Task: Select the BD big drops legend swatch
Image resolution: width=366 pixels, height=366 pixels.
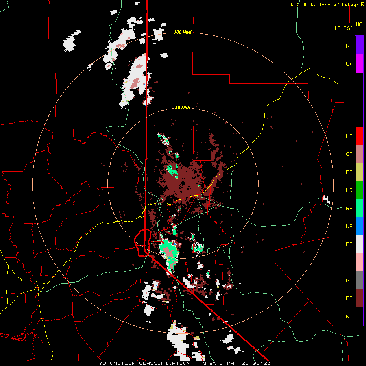Action: click(359, 172)
